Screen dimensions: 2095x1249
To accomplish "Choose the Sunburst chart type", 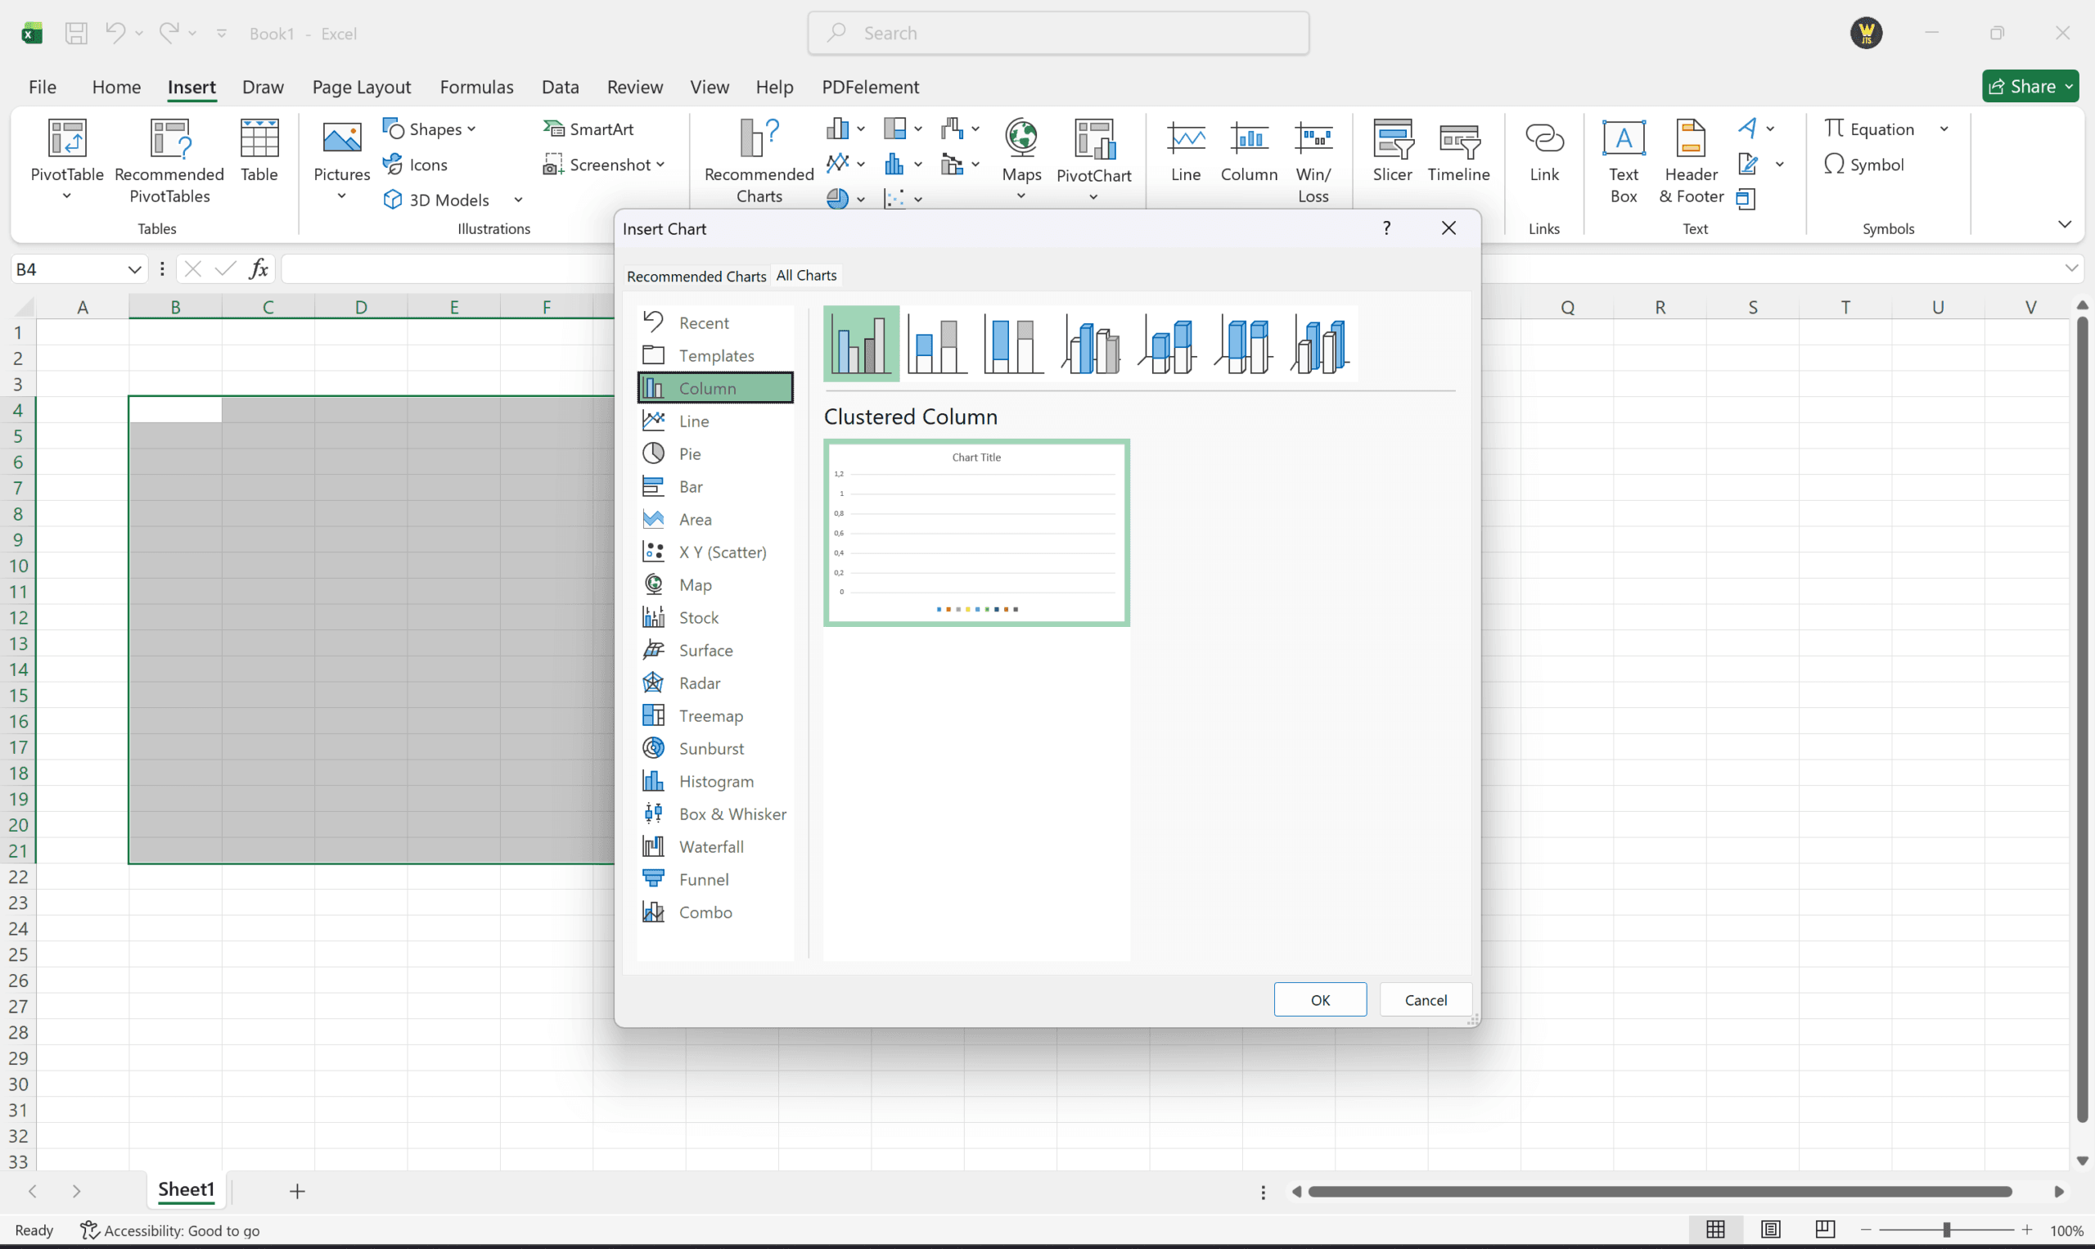I will click(x=710, y=748).
